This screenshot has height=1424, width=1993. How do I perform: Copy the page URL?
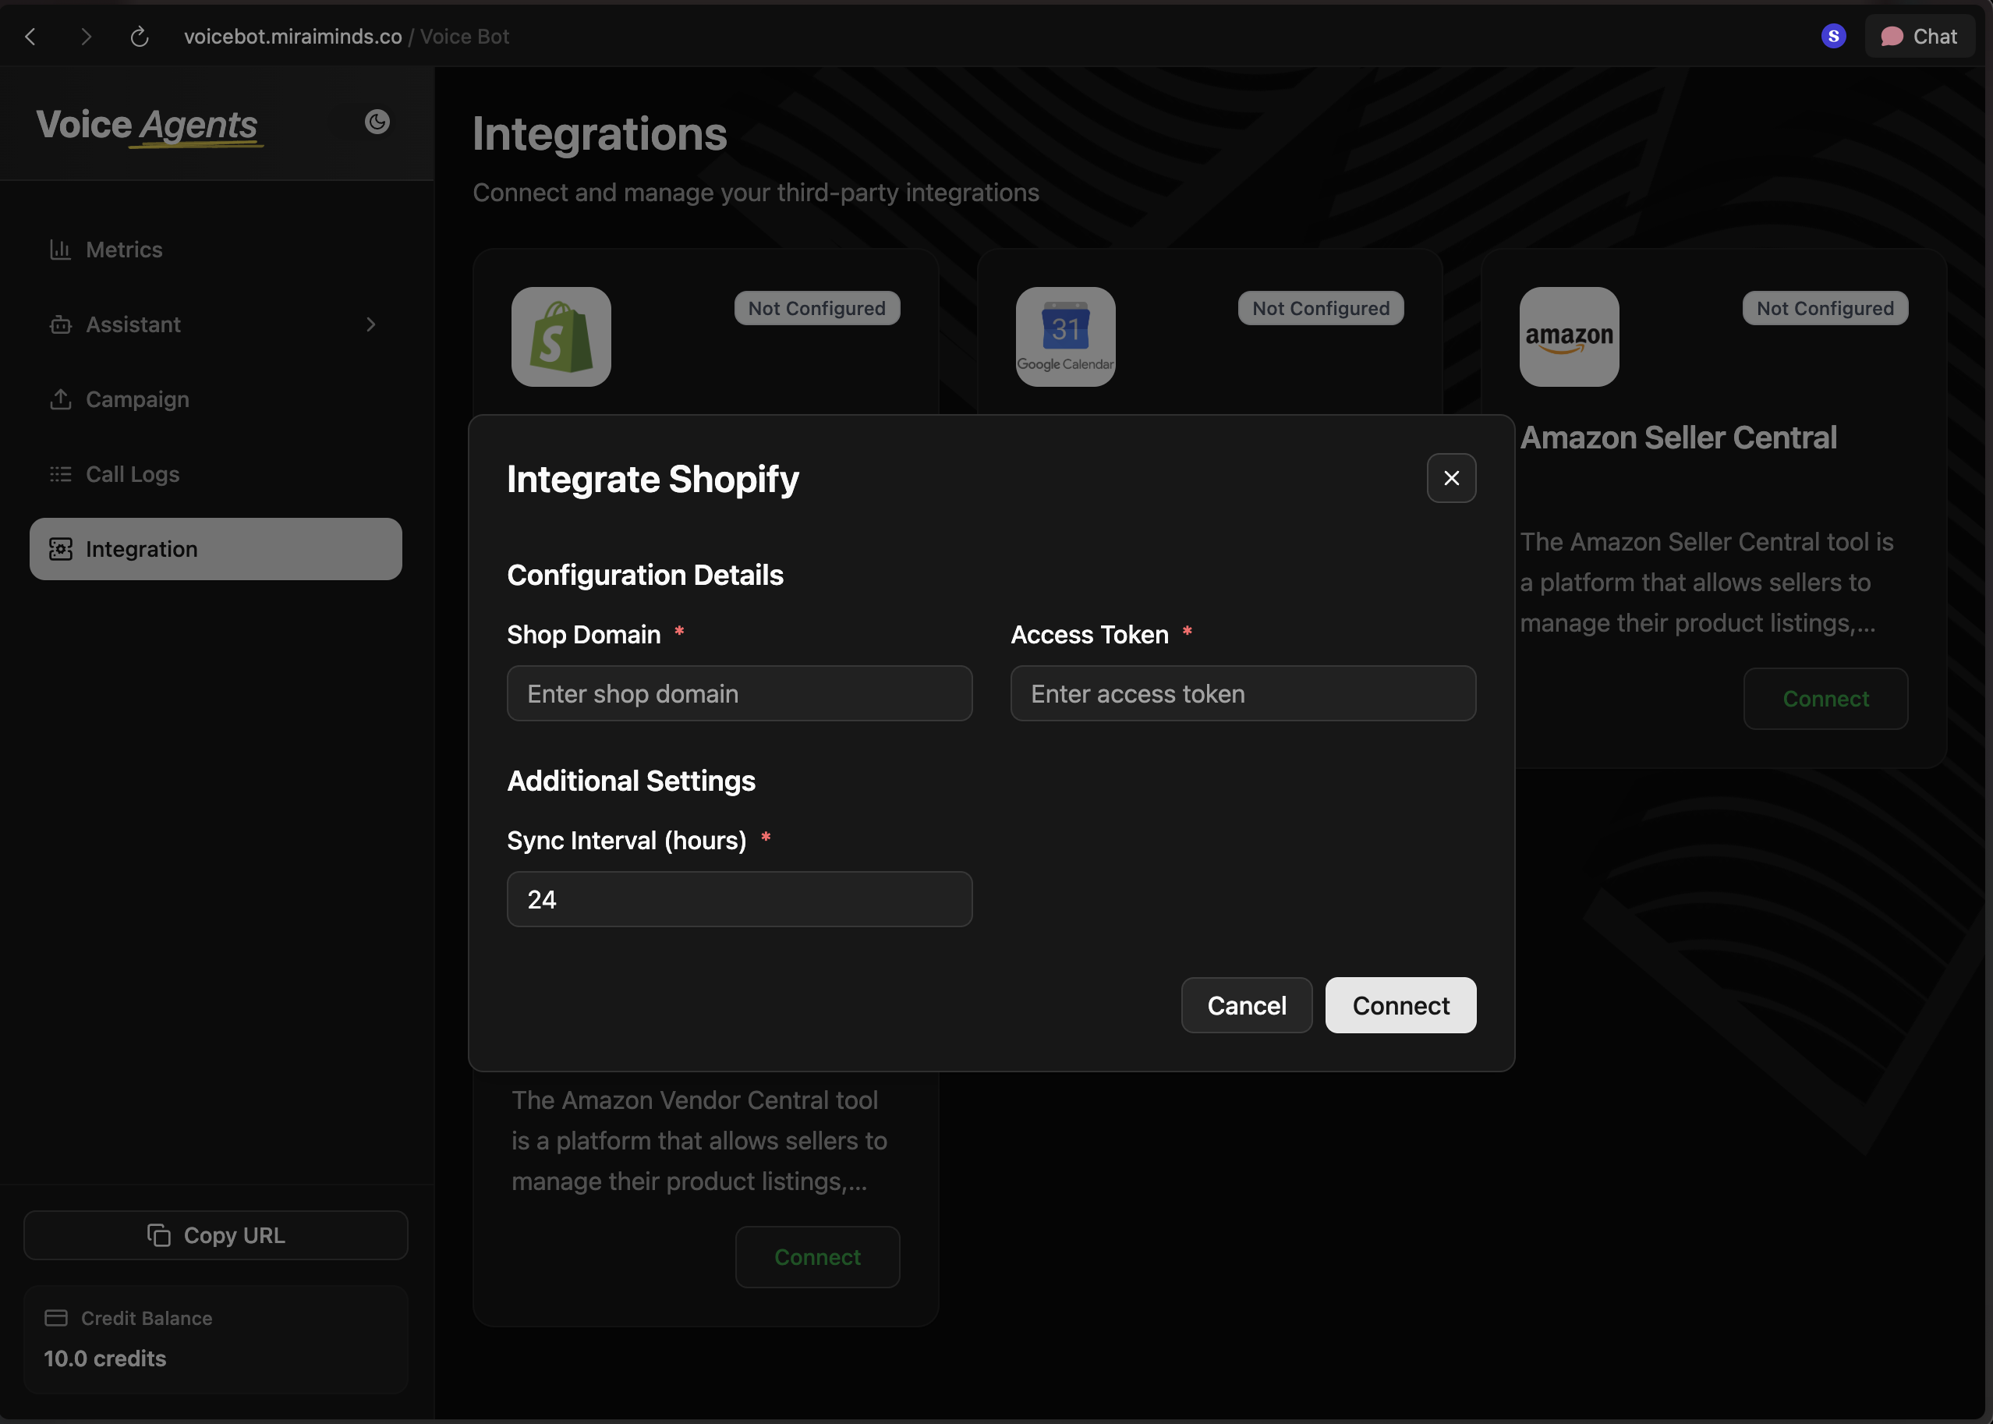(x=216, y=1234)
